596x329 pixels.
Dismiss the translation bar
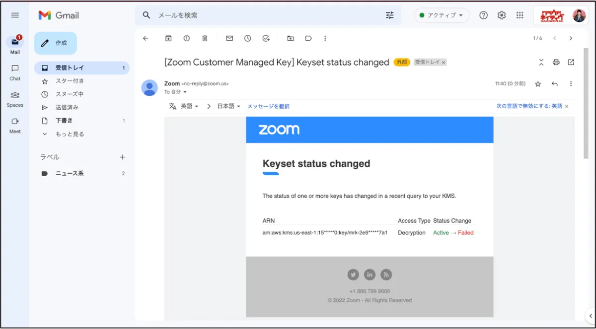[567, 106]
